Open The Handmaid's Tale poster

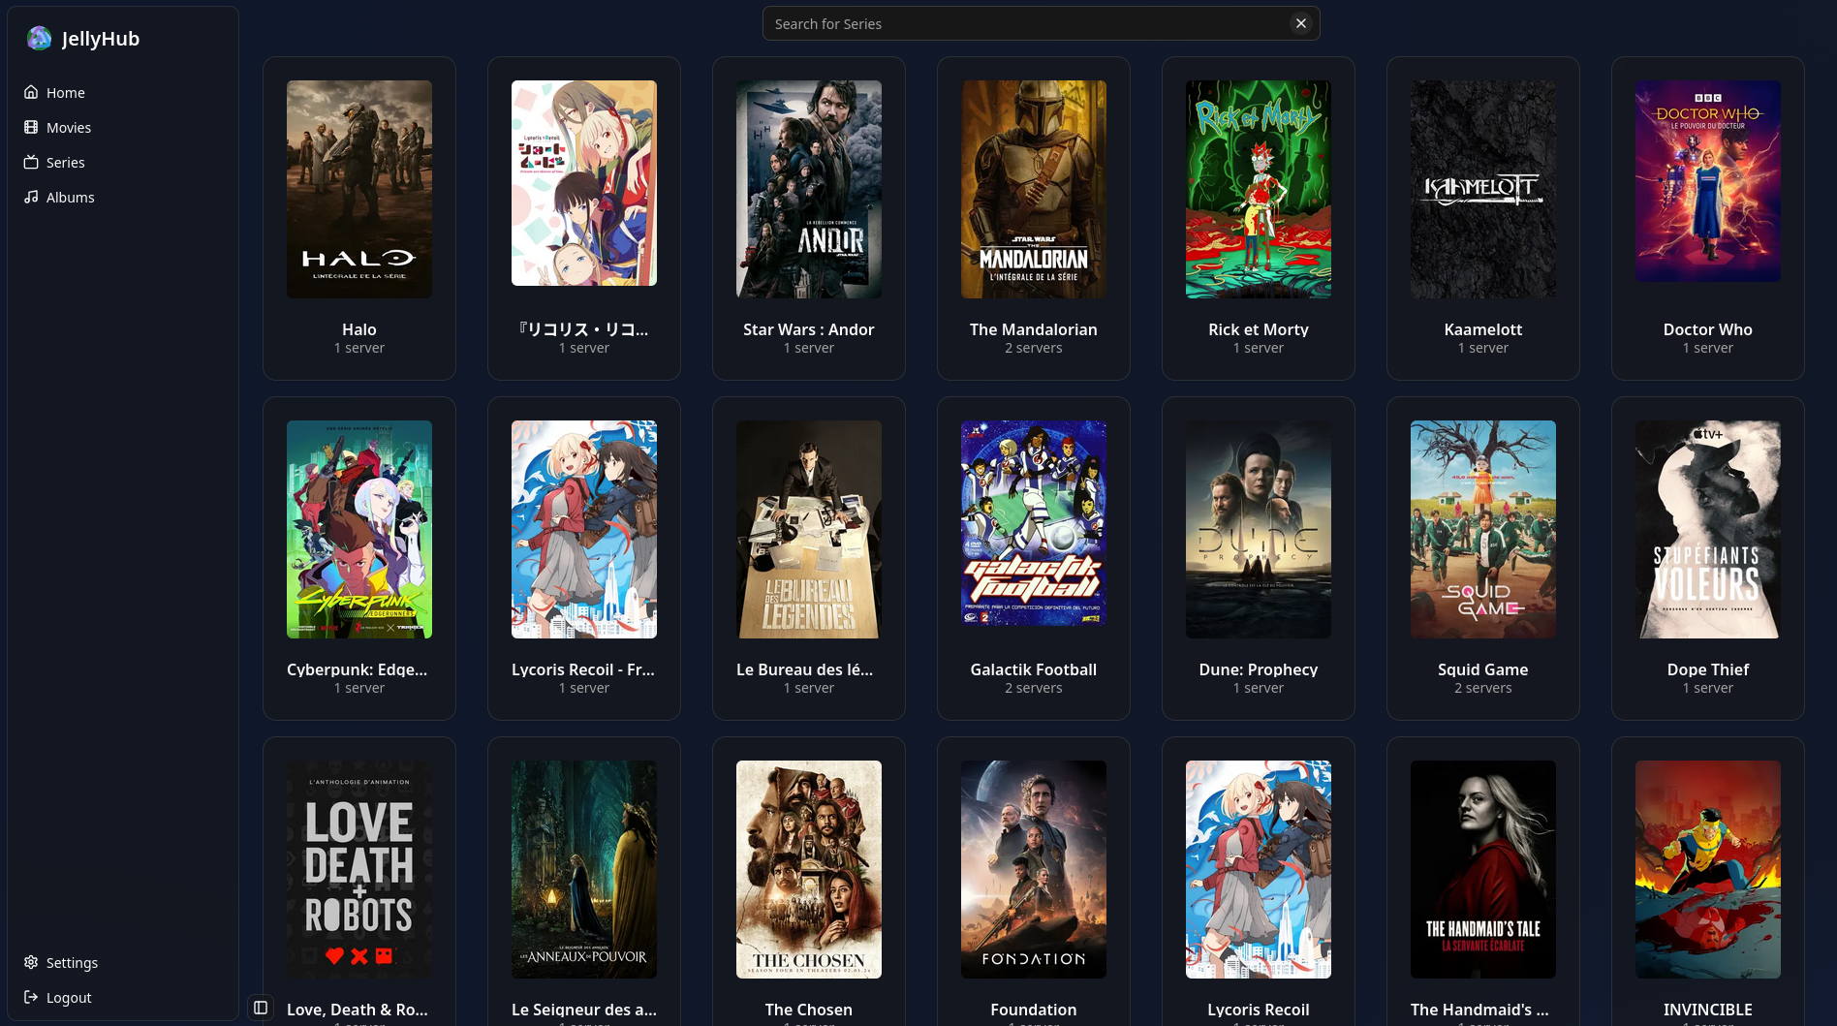click(1483, 869)
